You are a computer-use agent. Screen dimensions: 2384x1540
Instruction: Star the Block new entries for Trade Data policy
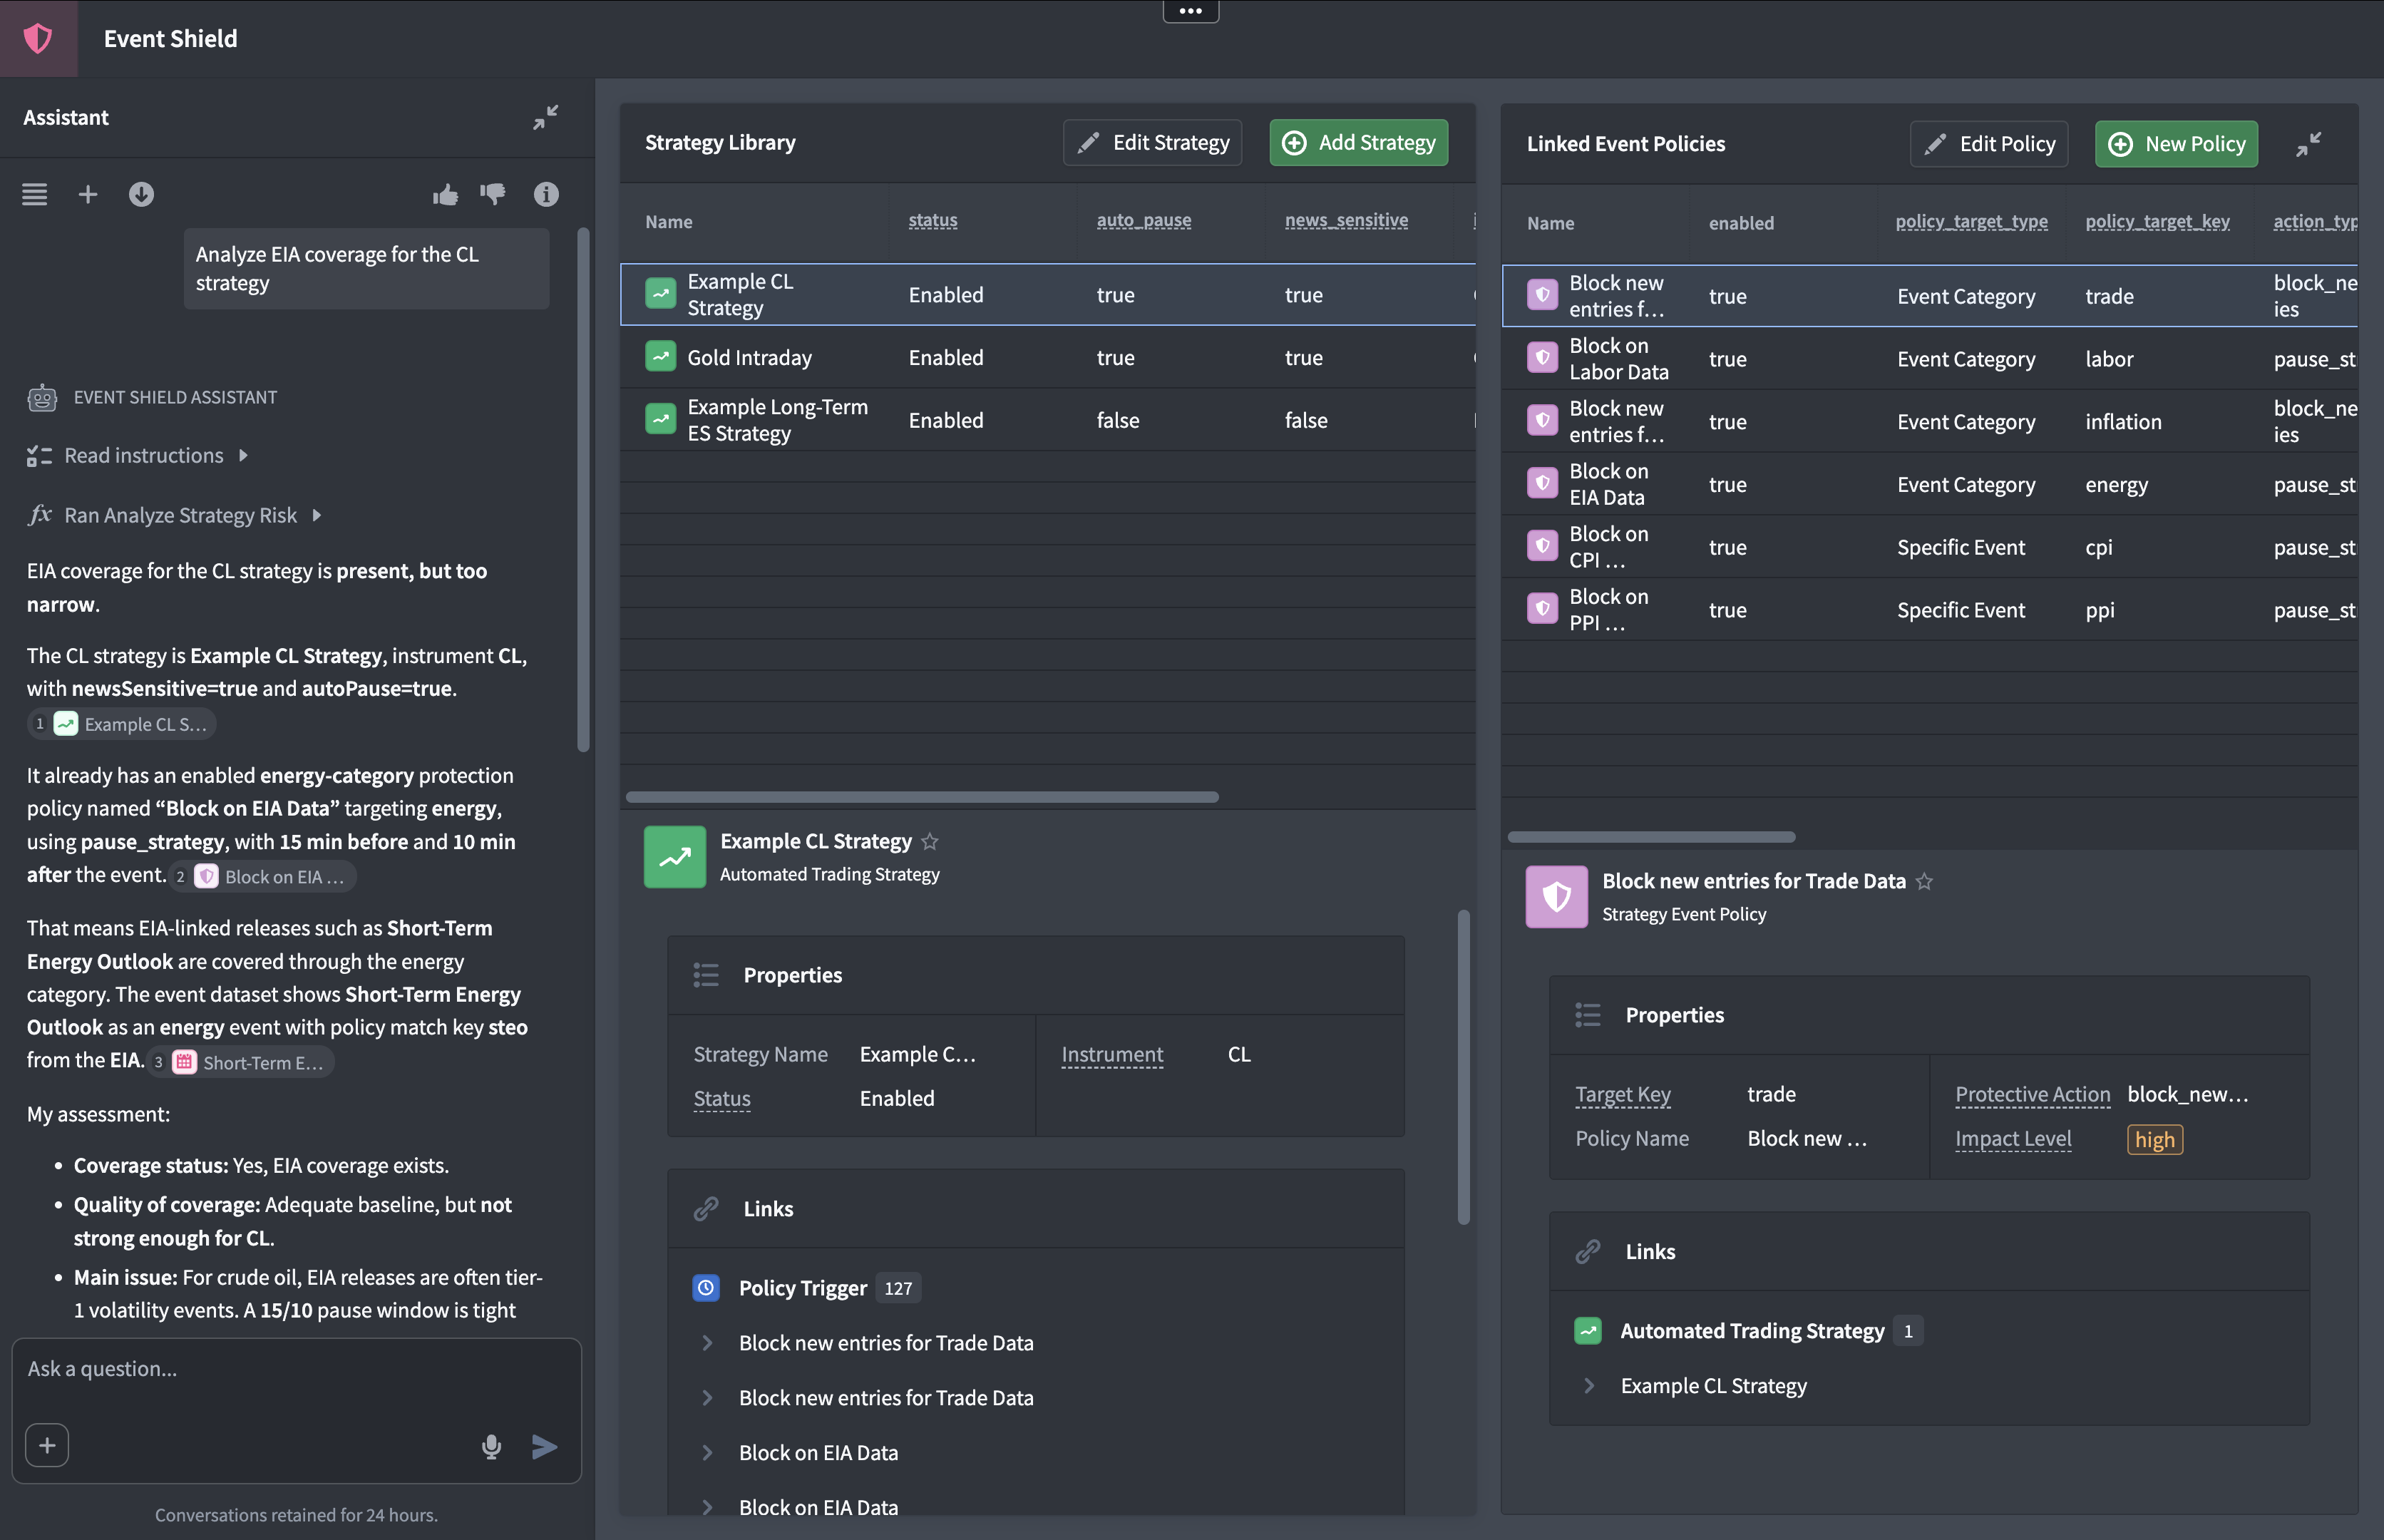(1924, 882)
